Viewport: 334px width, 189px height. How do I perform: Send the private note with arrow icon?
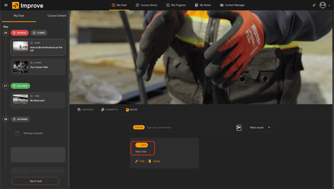238,128
